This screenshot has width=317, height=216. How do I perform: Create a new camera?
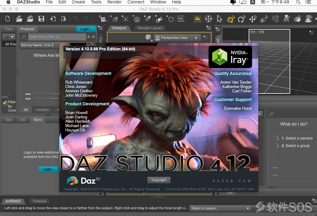pos(103,19)
